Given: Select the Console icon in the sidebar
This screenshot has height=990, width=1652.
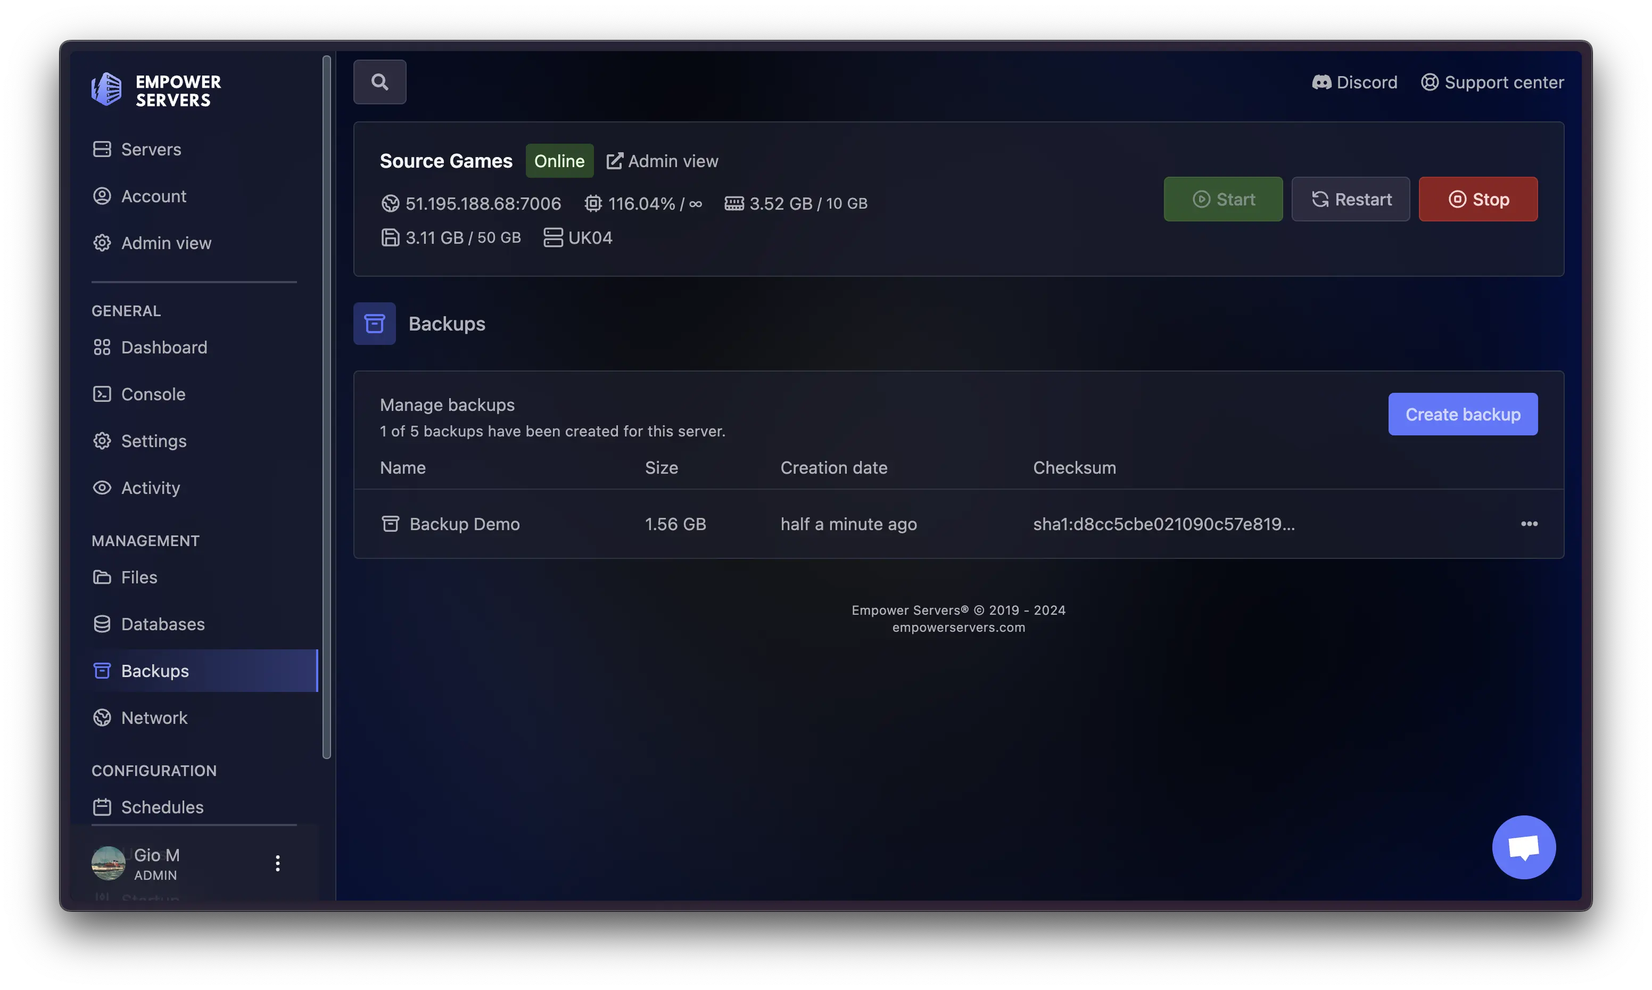Looking at the screenshot, I should (x=102, y=393).
